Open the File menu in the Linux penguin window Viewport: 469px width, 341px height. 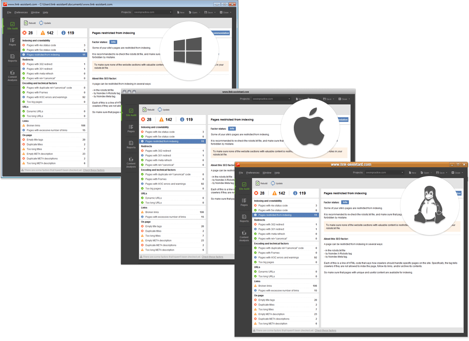pos(241,173)
